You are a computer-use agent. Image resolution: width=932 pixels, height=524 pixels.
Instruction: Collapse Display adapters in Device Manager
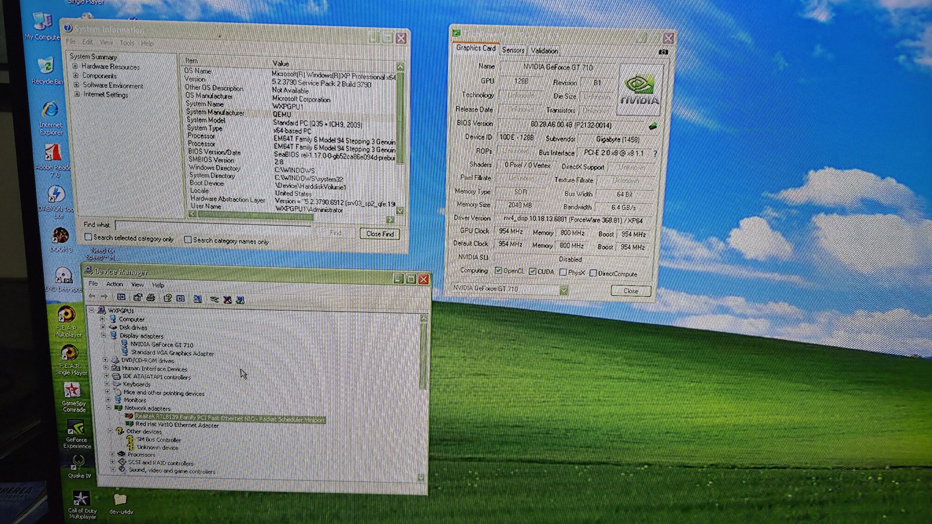(x=103, y=335)
